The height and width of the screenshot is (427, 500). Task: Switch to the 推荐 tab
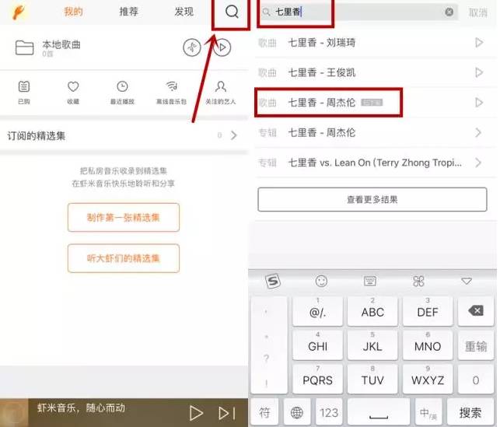point(128,12)
